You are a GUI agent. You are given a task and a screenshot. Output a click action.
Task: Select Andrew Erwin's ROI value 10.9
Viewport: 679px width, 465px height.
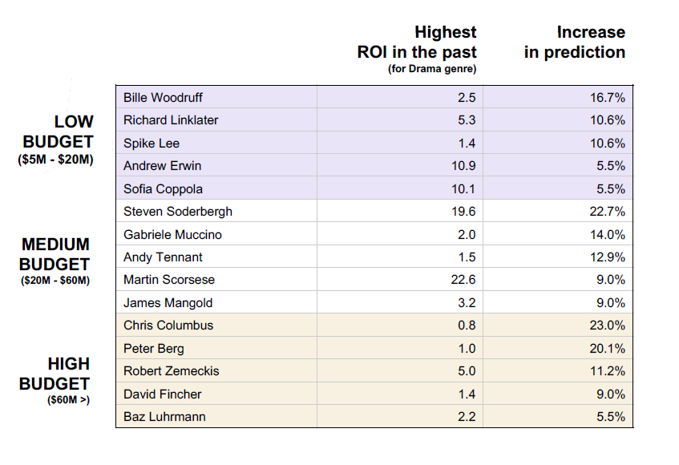click(462, 166)
